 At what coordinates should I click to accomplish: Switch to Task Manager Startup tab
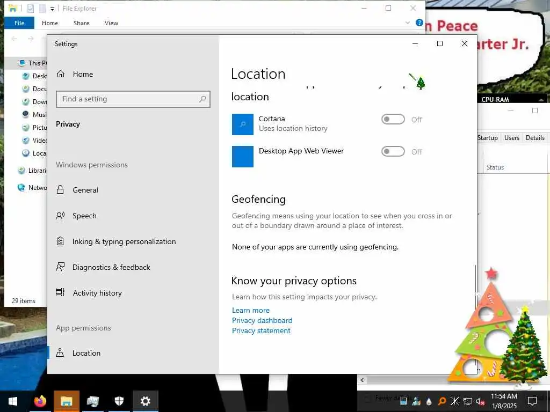point(488,138)
